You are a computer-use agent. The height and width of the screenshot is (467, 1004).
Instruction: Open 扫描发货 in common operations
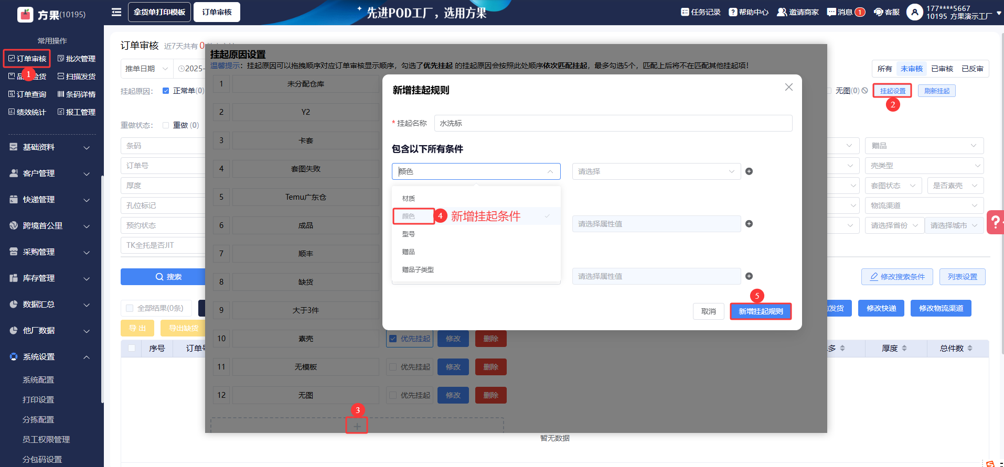pyautogui.click(x=77, y=77)
